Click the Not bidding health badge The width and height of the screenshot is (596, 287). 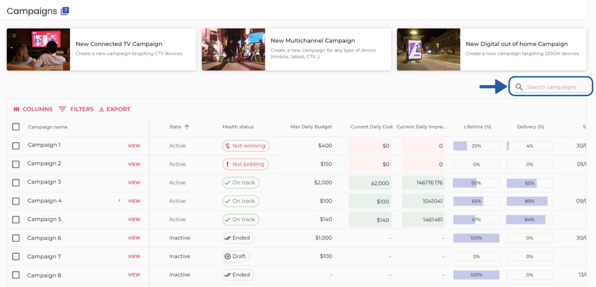pyautogui.click(x=245, y=164)
